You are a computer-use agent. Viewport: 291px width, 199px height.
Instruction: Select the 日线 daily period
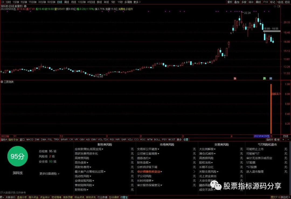[x=60, y=2]
